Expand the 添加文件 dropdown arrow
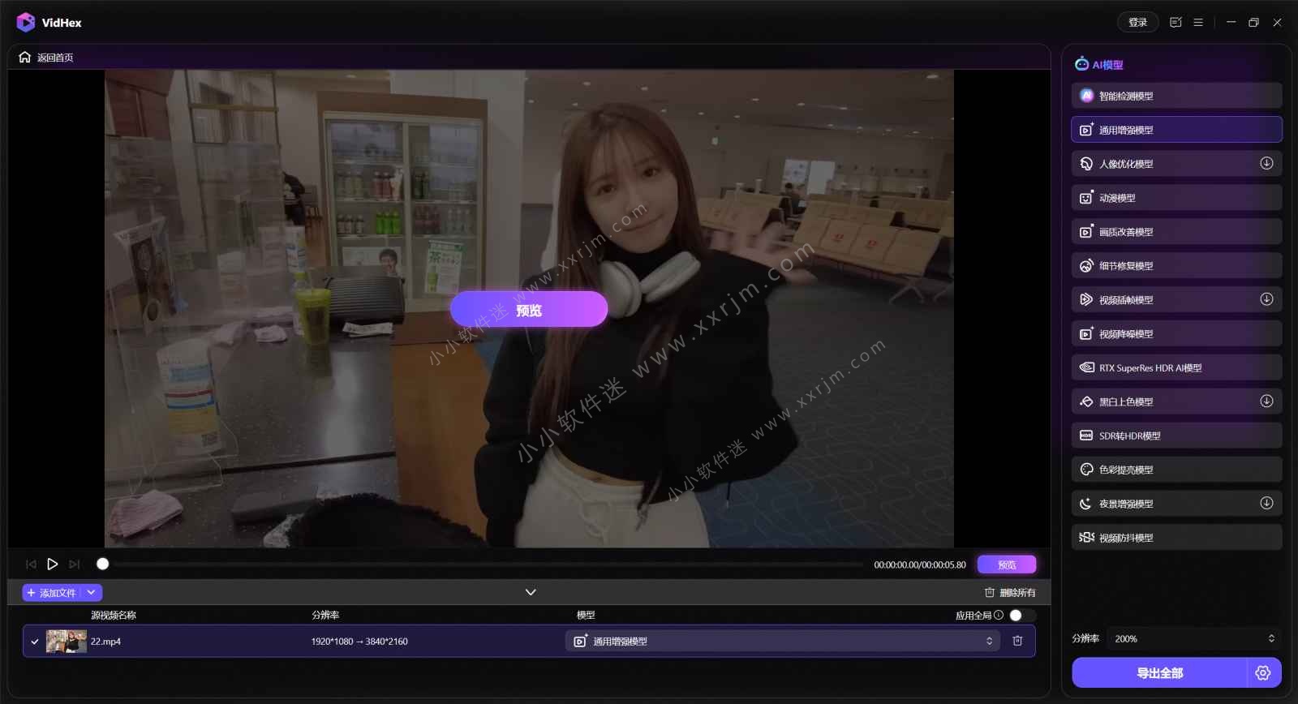The image size is (1298, 704). tap(92, 593)
